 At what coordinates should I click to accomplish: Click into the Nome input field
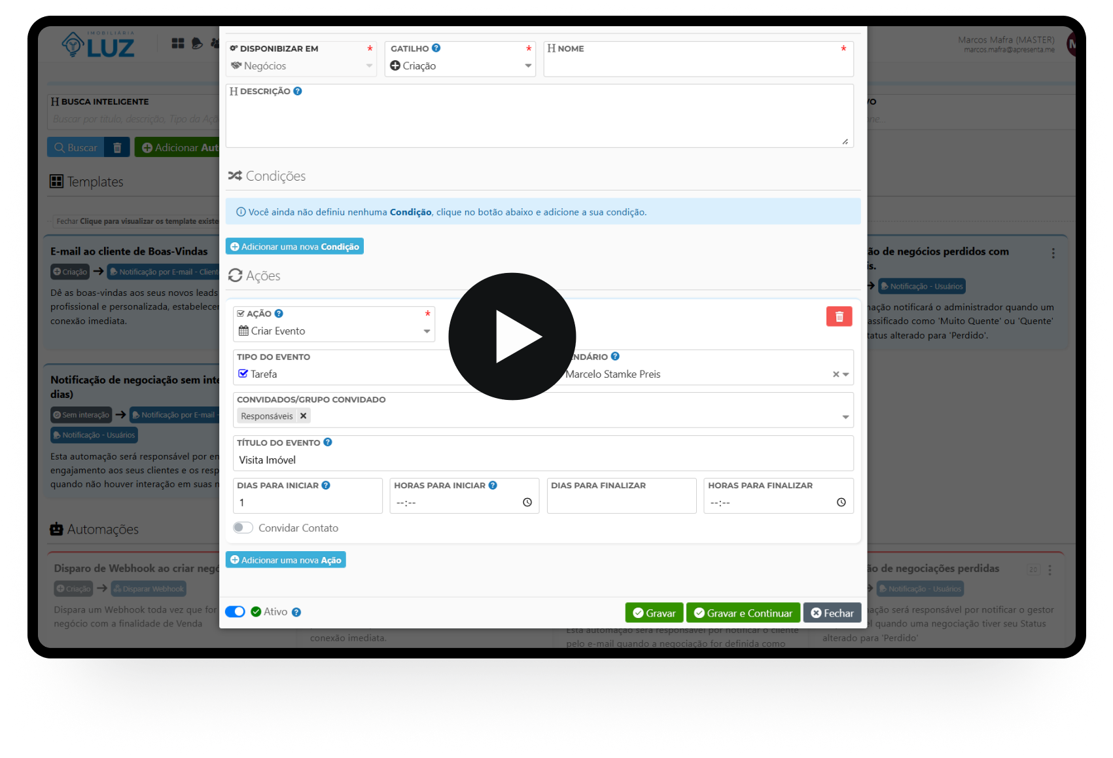click(x=698, y=66)
